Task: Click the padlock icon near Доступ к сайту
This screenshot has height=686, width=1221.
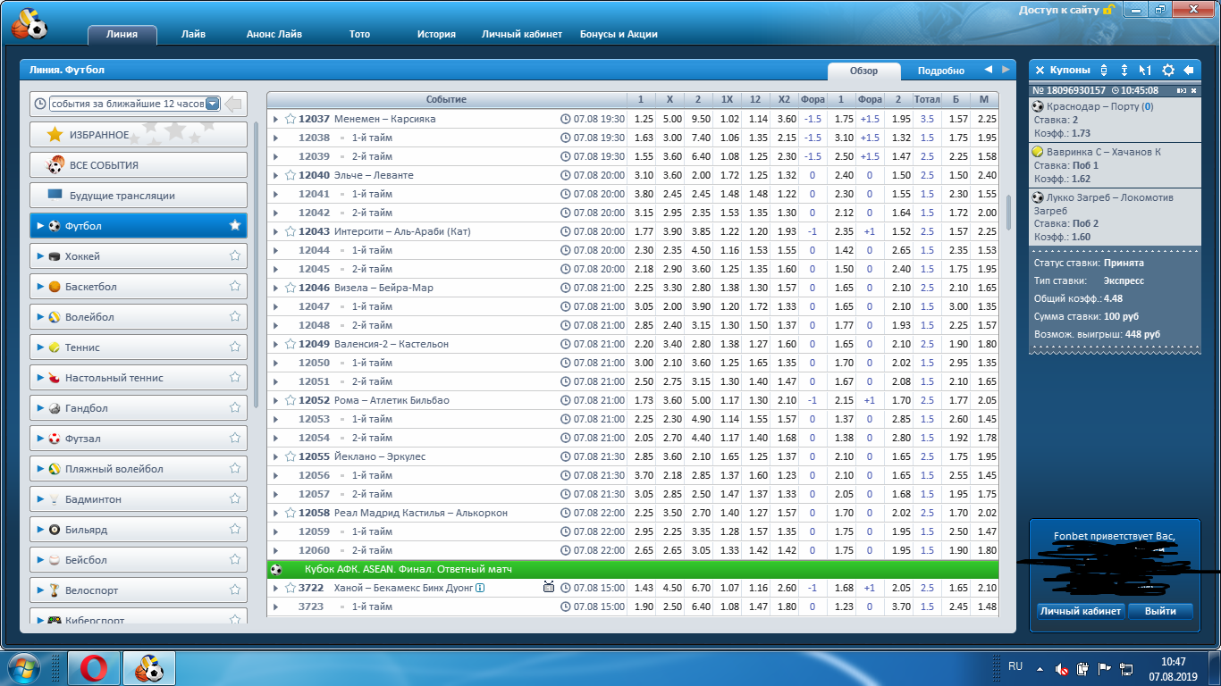Action: (x=1109, y=10)
